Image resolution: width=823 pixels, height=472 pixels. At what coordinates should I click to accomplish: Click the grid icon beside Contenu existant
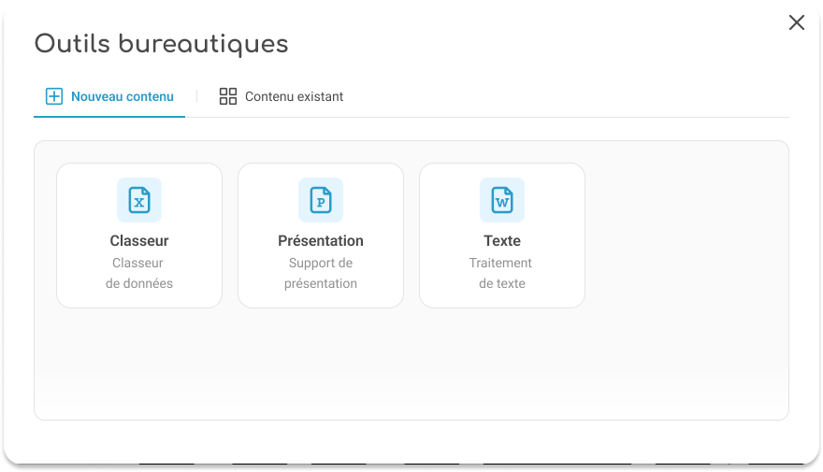pyautogui.click(x=228, y=96)
